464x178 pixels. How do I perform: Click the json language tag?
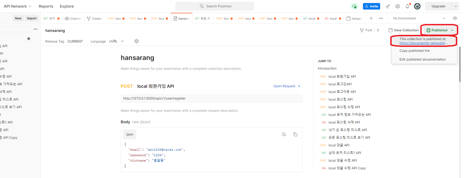[x=130, y=134]
